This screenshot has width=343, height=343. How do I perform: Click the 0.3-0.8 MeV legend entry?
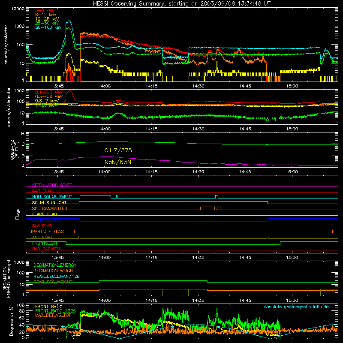click(49, 96)
